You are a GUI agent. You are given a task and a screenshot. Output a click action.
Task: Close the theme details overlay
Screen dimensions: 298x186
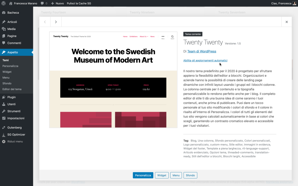click(x=287, y=22)
